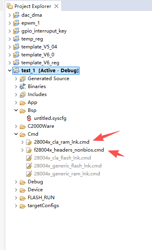Click the Debug folder icon
Viewport: 152px width, 250px height.
click(23, 182)
